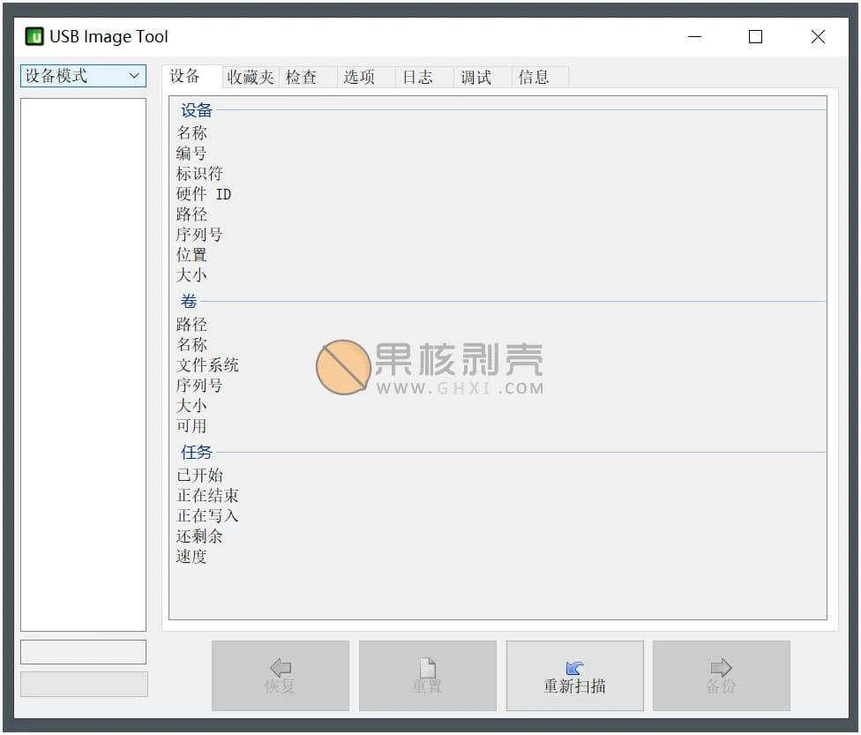Click the 正在结束 label

click(x=207, y=496)
